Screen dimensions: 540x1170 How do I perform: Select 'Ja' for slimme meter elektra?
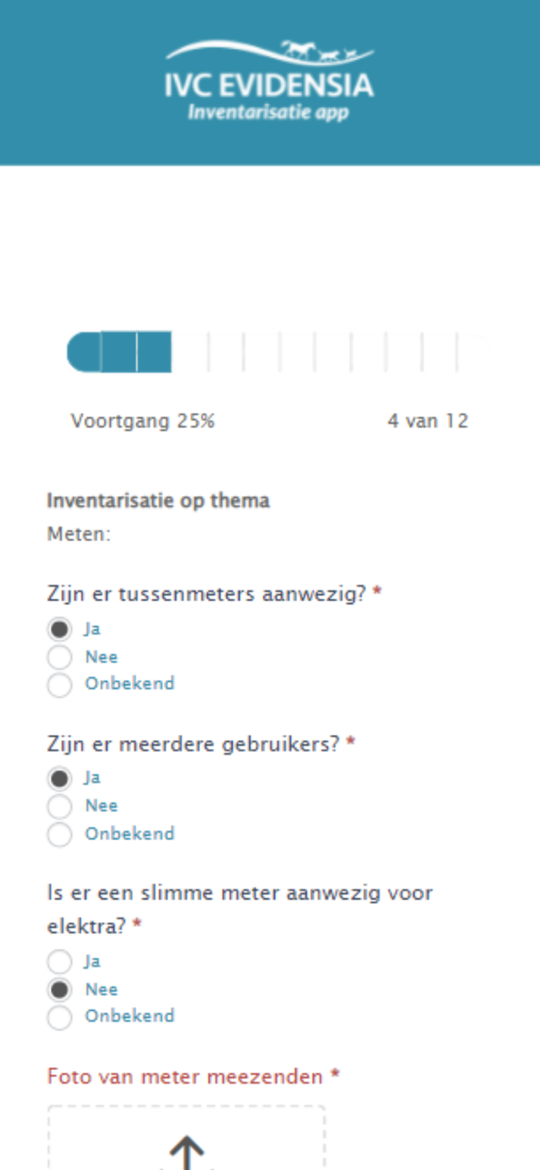[x=59, y=961]
